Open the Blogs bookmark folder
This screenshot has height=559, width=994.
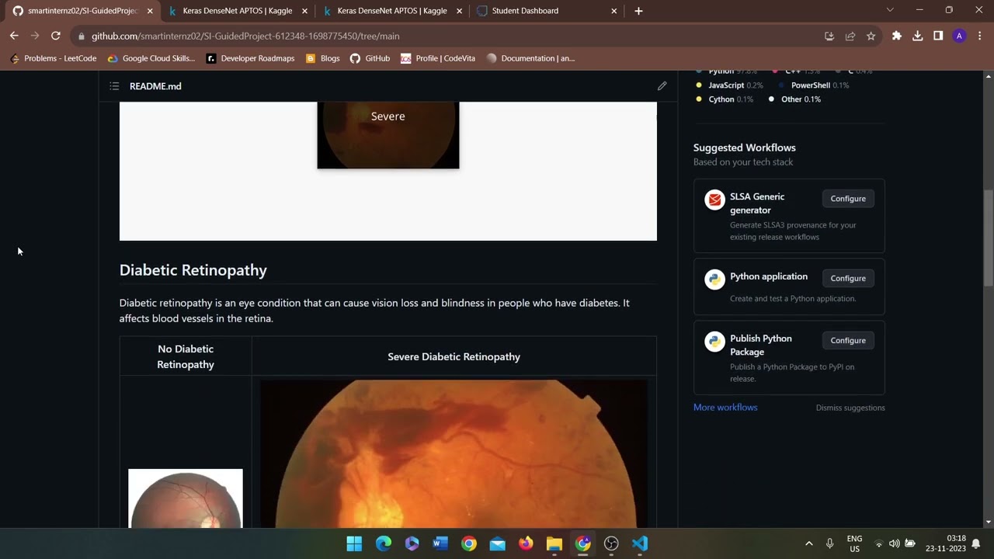pos(322,58)
